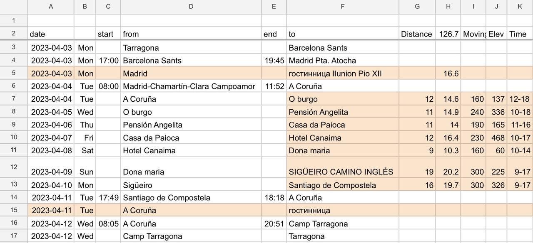Screen dimensions: 533x243
Task: Select the 126.7 total cell
Action: [x=448, y=34]
